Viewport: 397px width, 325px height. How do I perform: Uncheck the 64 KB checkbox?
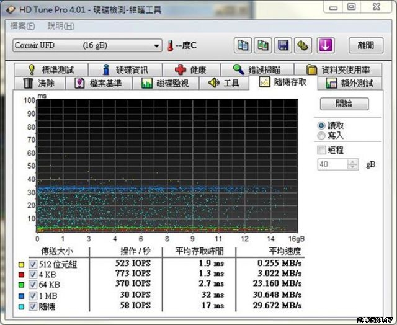coord(33,285)
